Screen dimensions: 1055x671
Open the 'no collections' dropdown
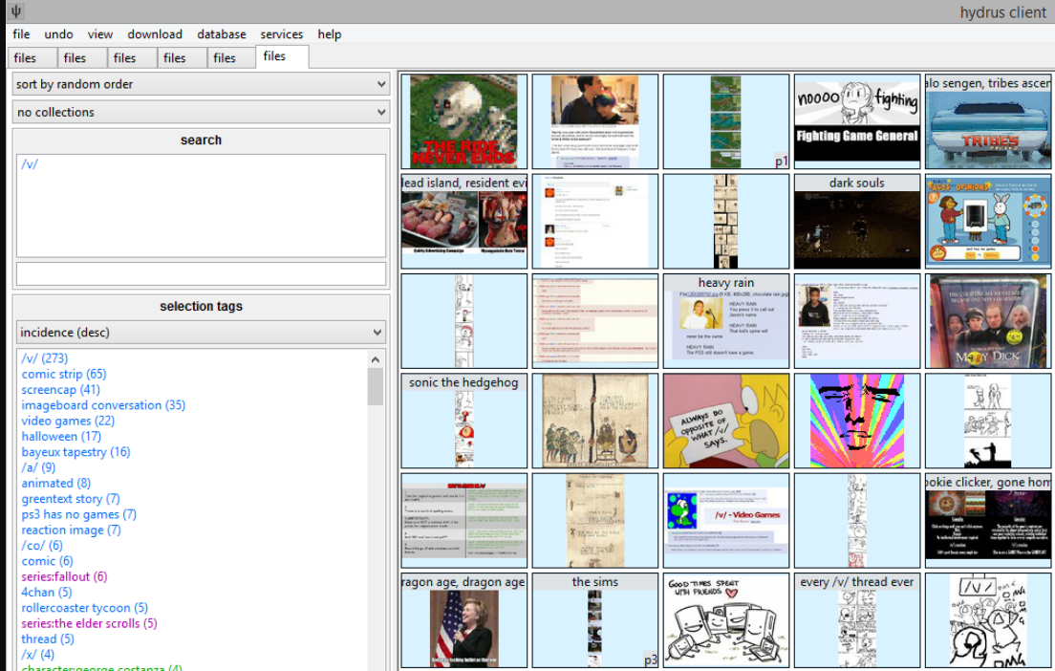pyautogui.click(x=201, y=112)
